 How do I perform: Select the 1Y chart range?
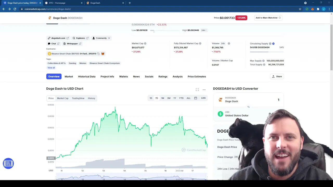175,98
